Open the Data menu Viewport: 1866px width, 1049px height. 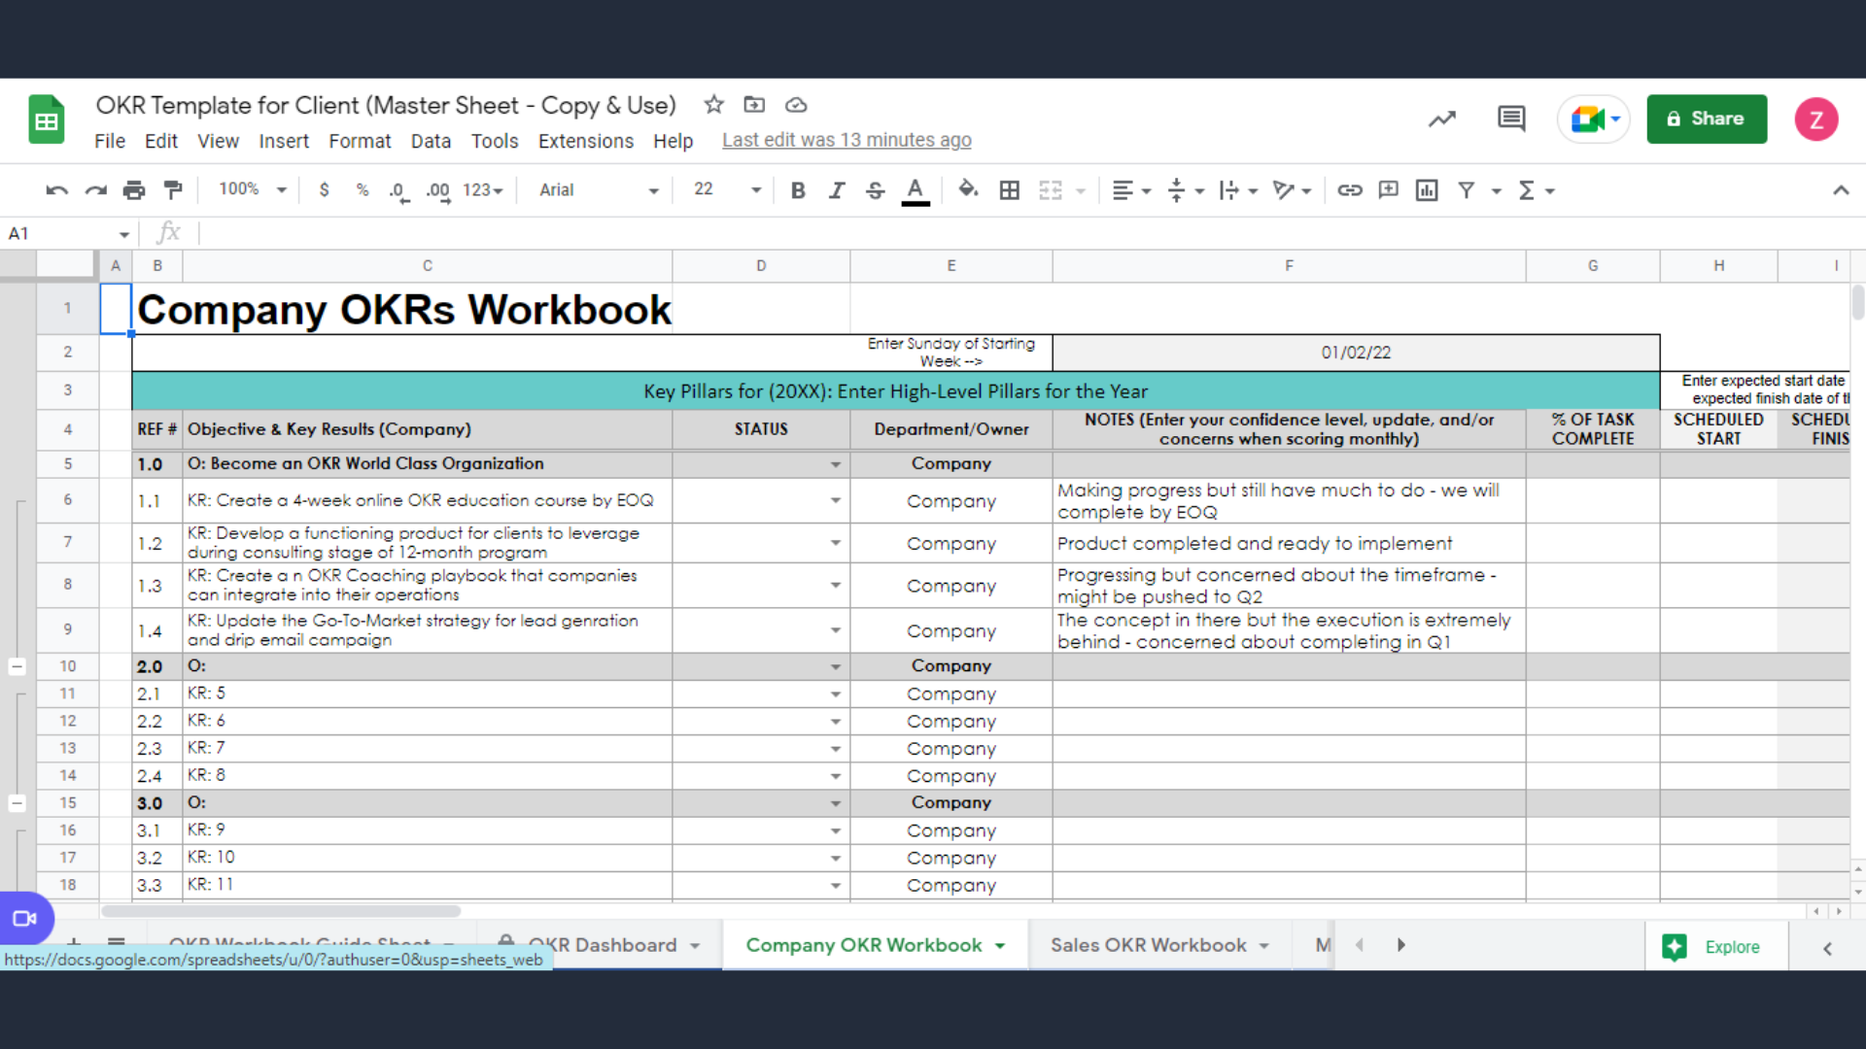click(431, 141)
